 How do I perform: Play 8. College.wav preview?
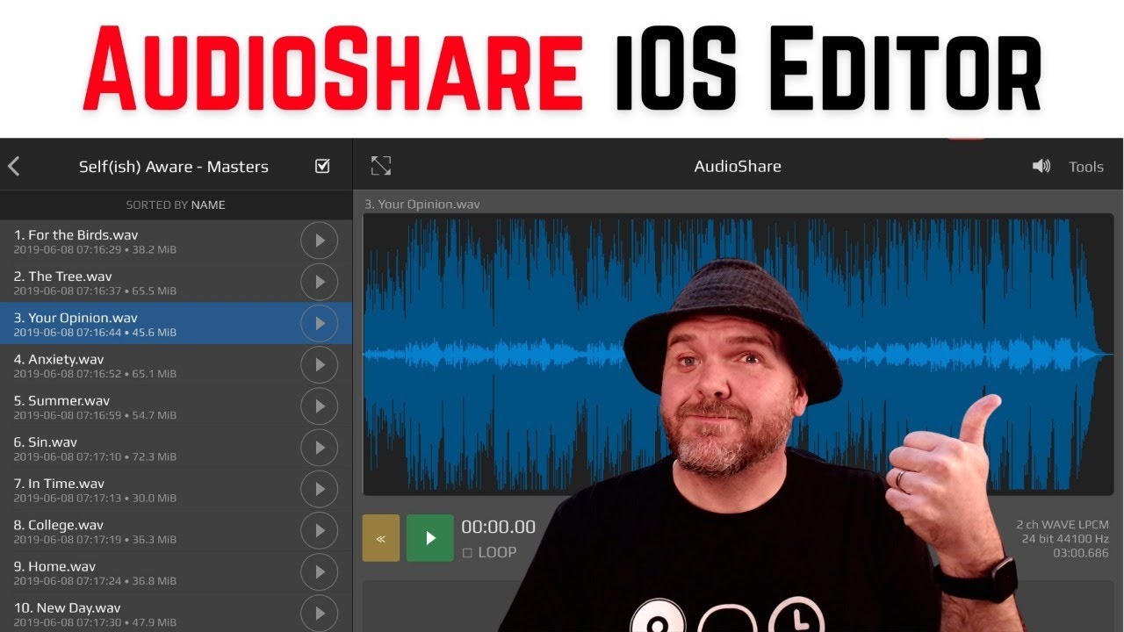pyautogui.click(x=319, y=530)
